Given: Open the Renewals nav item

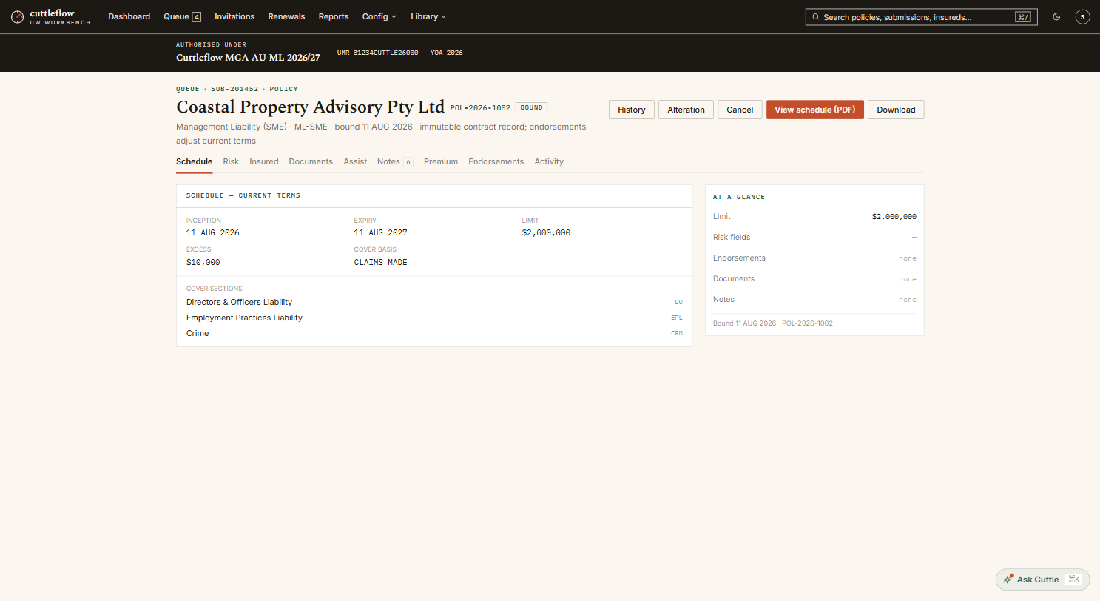Looking at the screenshot, I should pos(286,16).
